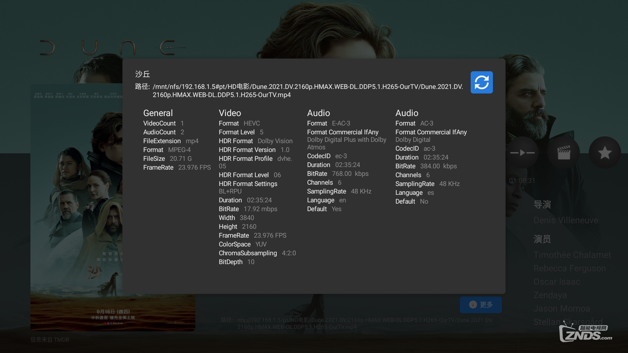This screenshot has height=353, width=628.
Task: Click the play trailer arrow icon
Action: tap(522, 153)
